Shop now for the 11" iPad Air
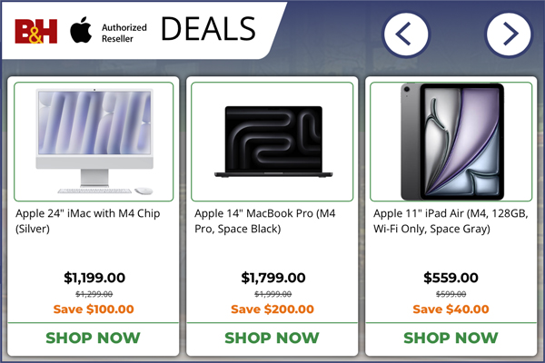Viewport: 545px width, 363px height. coord(451,338)
